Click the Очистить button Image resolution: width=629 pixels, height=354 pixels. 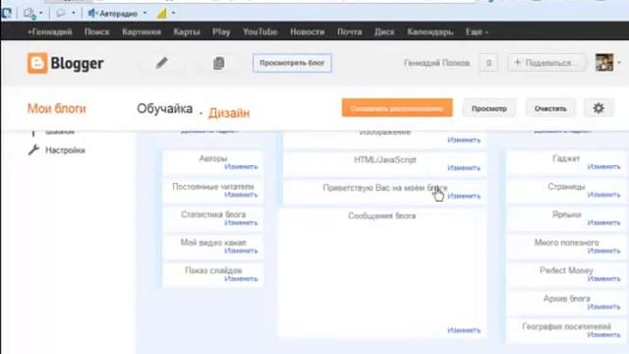[x=550, y=108]
